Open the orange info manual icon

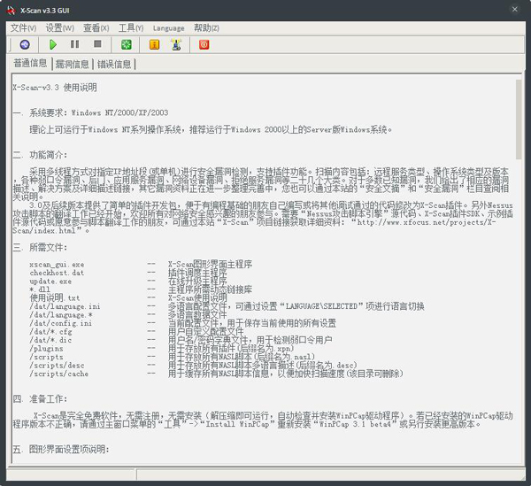(x=154, y=45)
